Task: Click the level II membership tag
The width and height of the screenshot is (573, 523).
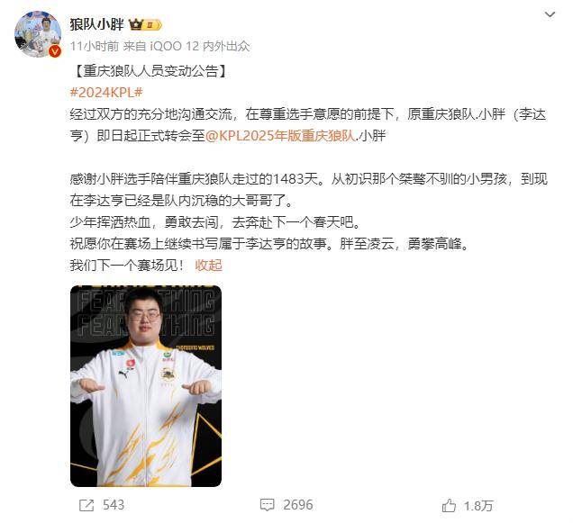Action: tap(152, 25)
